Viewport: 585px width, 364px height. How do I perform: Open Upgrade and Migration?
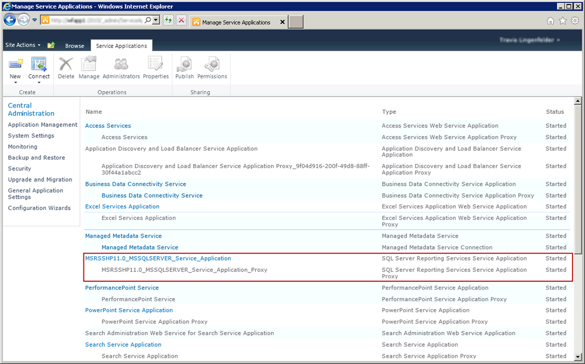coord(40,179)
